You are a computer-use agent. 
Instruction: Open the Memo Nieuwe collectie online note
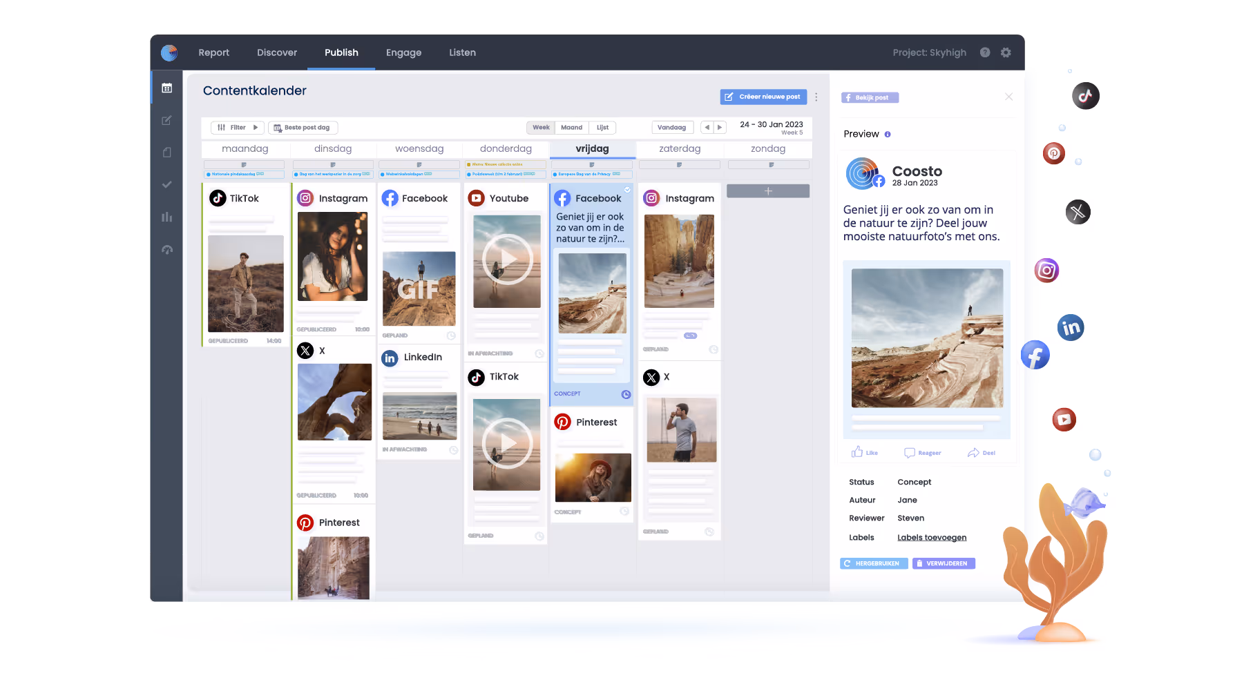tap(506, 165)
